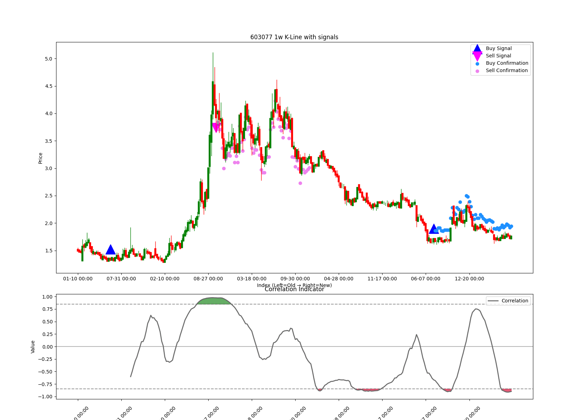Screen dimensions: 561x420
Task: Click the 'Buy Signal' legend label
Action: point(499,48)
